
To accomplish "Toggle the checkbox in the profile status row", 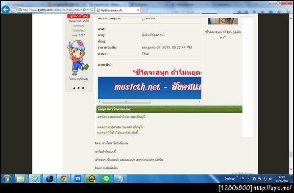I will [x=144, y=19].
